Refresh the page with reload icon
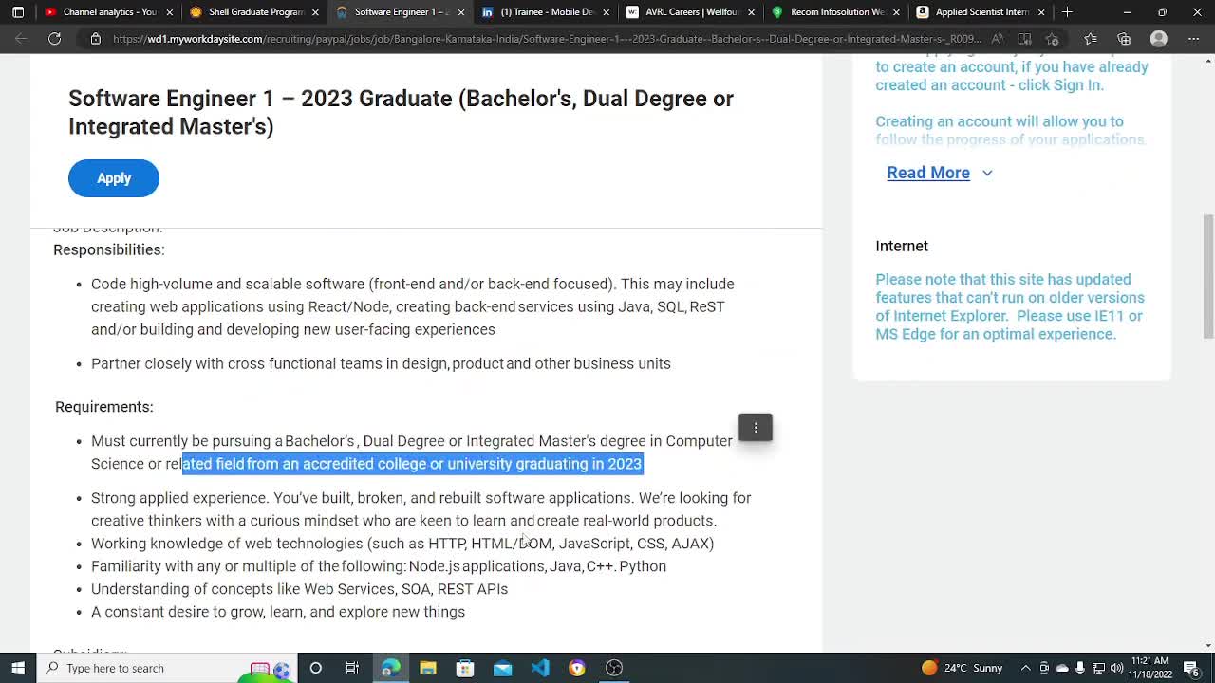 [55, 39]
